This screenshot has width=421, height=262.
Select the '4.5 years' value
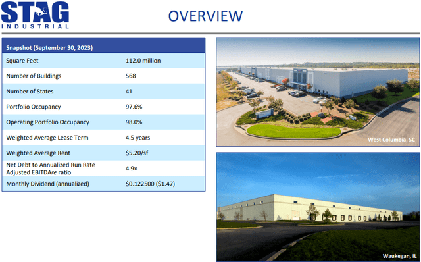(x=137, y=138)
